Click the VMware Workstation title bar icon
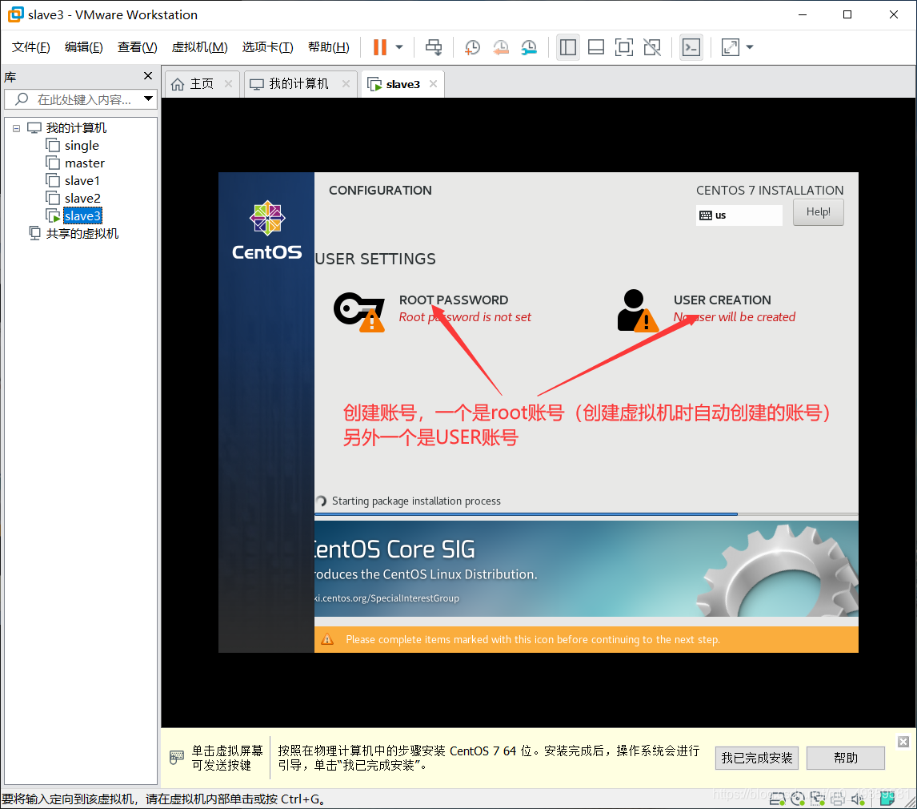The image size is (917, 809). [16, 14]
